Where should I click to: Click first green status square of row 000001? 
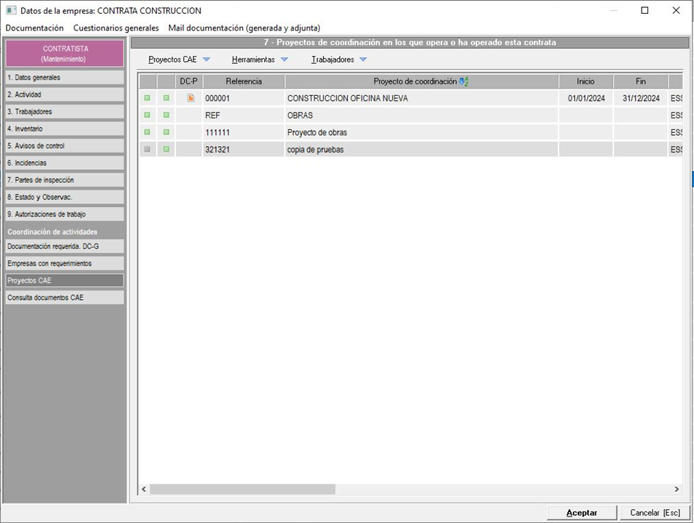coord(148,98)
